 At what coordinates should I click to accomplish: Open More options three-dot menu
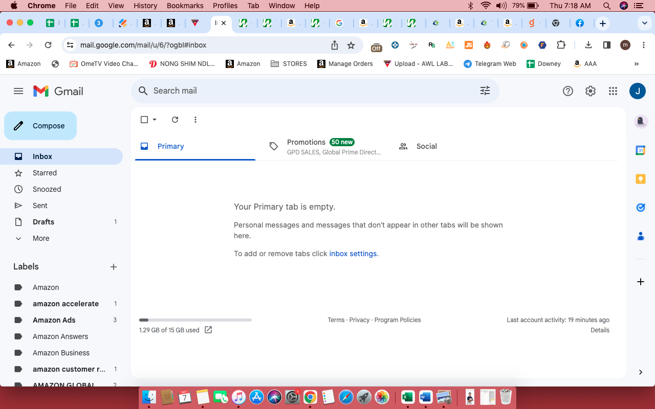tap(195, 120)
